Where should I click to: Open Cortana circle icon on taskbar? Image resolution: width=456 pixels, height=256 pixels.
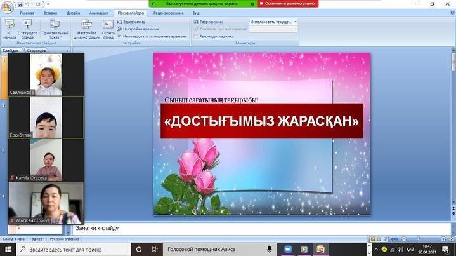point(139,250)
